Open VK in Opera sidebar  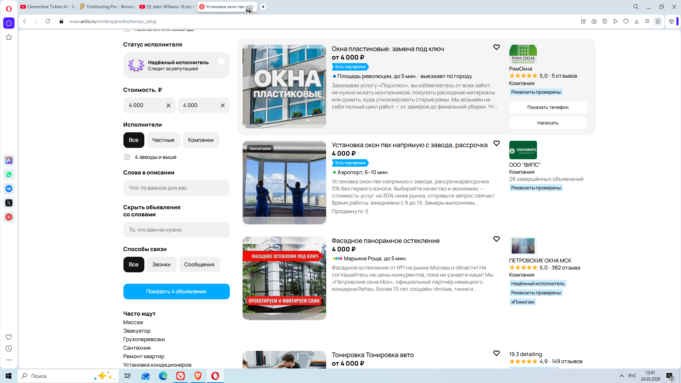pyautogui.click(x=9, y=189)
